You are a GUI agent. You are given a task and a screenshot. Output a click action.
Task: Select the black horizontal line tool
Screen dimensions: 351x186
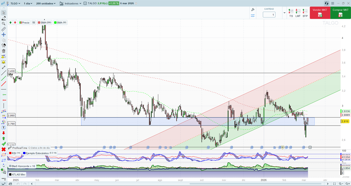[x=4, y=89]
